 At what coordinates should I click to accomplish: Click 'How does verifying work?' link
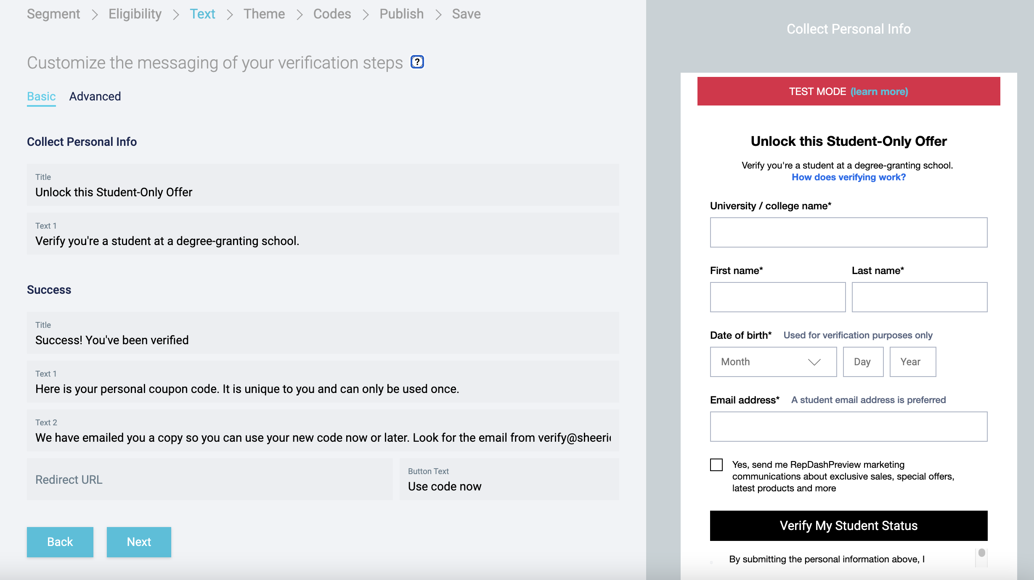point(848,177)
